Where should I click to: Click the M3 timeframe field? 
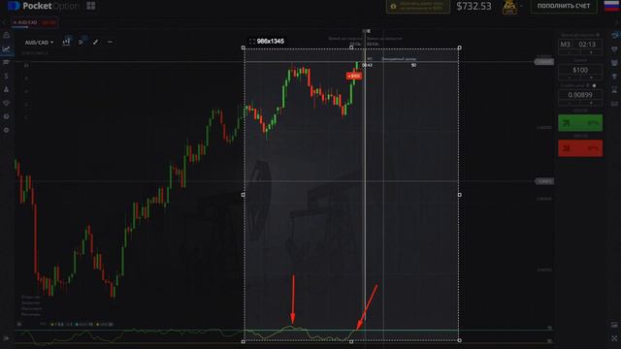pyautogui.click(x=565, y=45)
